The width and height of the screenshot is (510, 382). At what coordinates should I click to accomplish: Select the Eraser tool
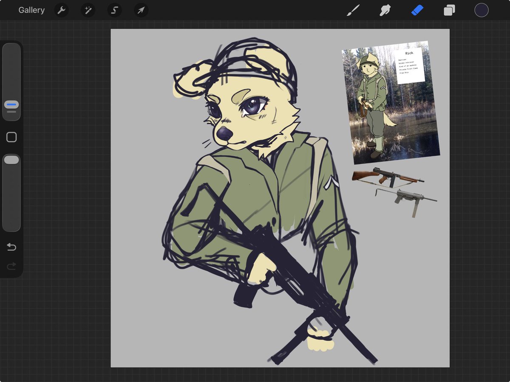[417, 10]
